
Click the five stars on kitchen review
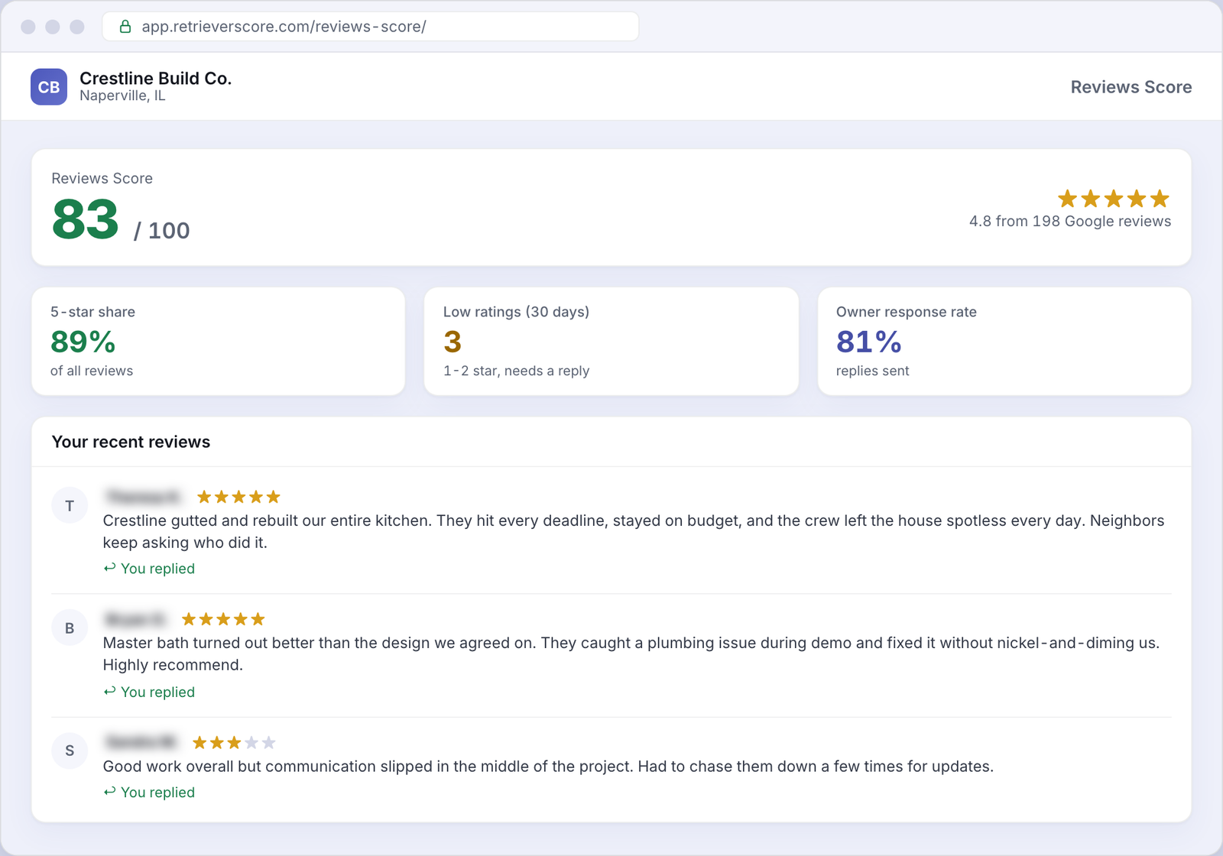point(238,498)
